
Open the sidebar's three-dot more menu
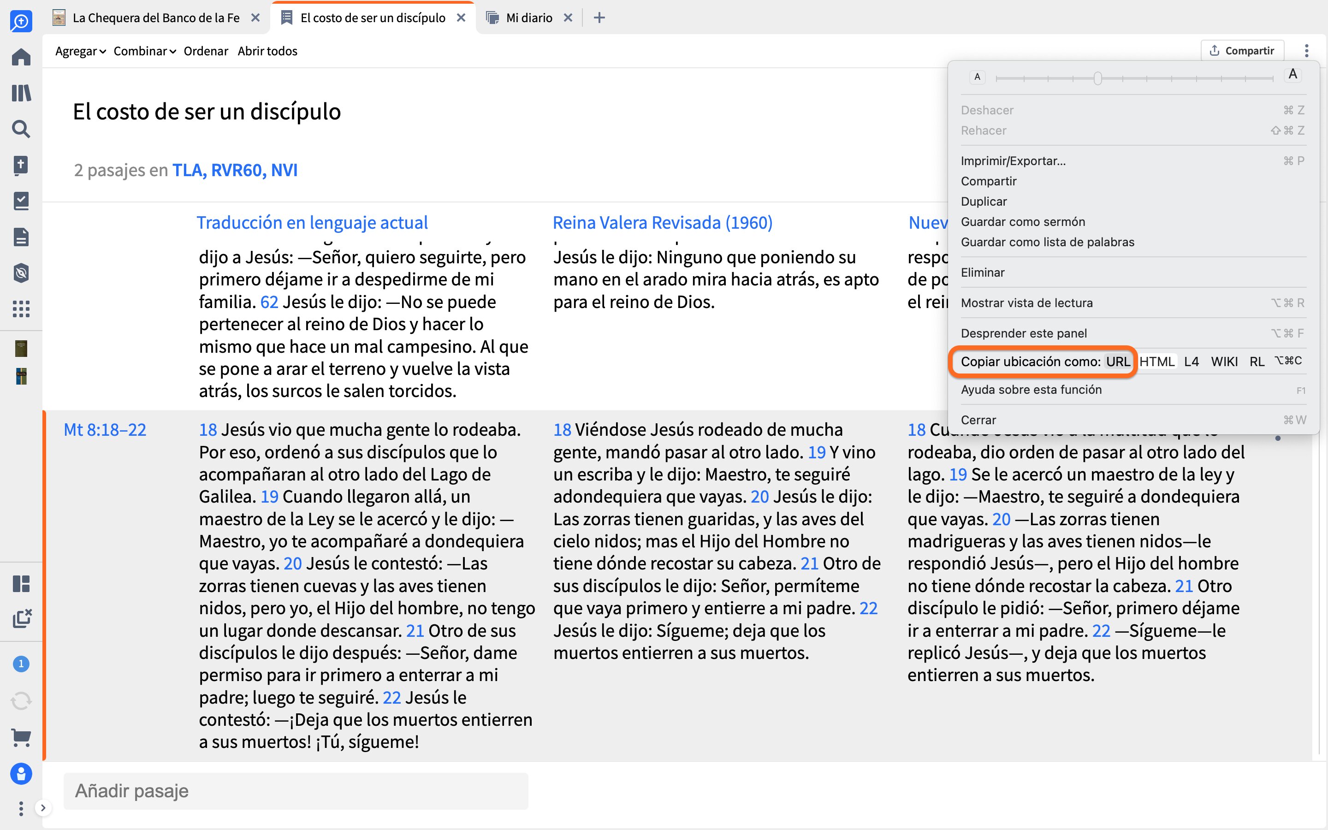21,808
